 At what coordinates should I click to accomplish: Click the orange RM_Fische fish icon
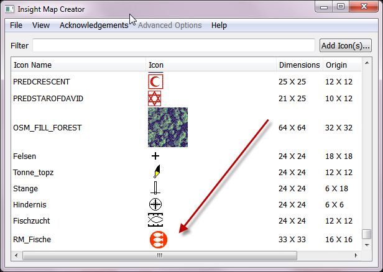[159, 240]
